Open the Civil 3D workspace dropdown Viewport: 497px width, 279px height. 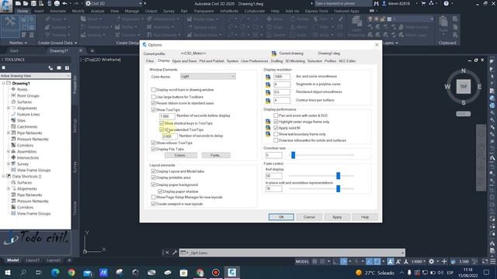tap(114, 3)
